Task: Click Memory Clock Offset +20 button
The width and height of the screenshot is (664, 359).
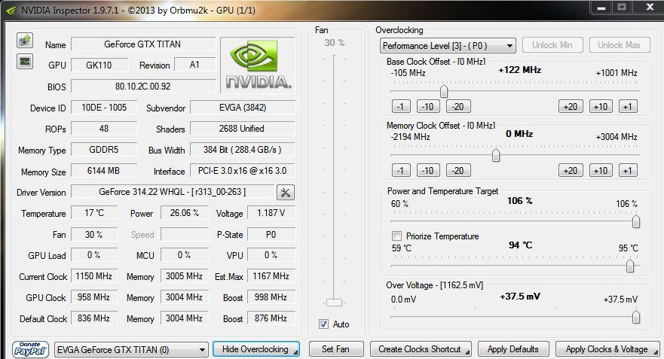Action: tap(571, 170)
